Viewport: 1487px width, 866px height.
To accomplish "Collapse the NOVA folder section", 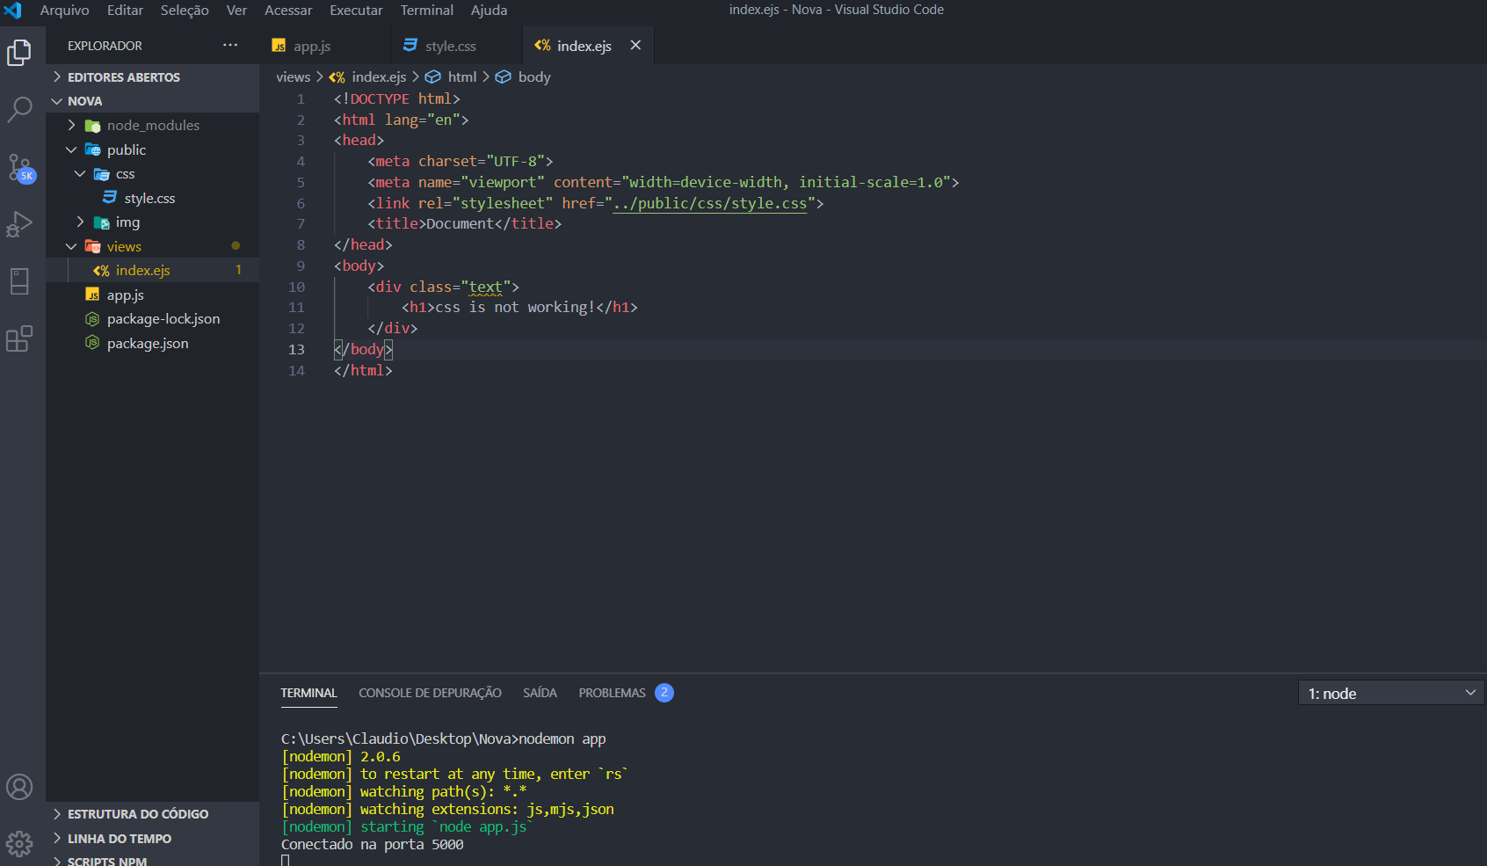I will 152,101.
